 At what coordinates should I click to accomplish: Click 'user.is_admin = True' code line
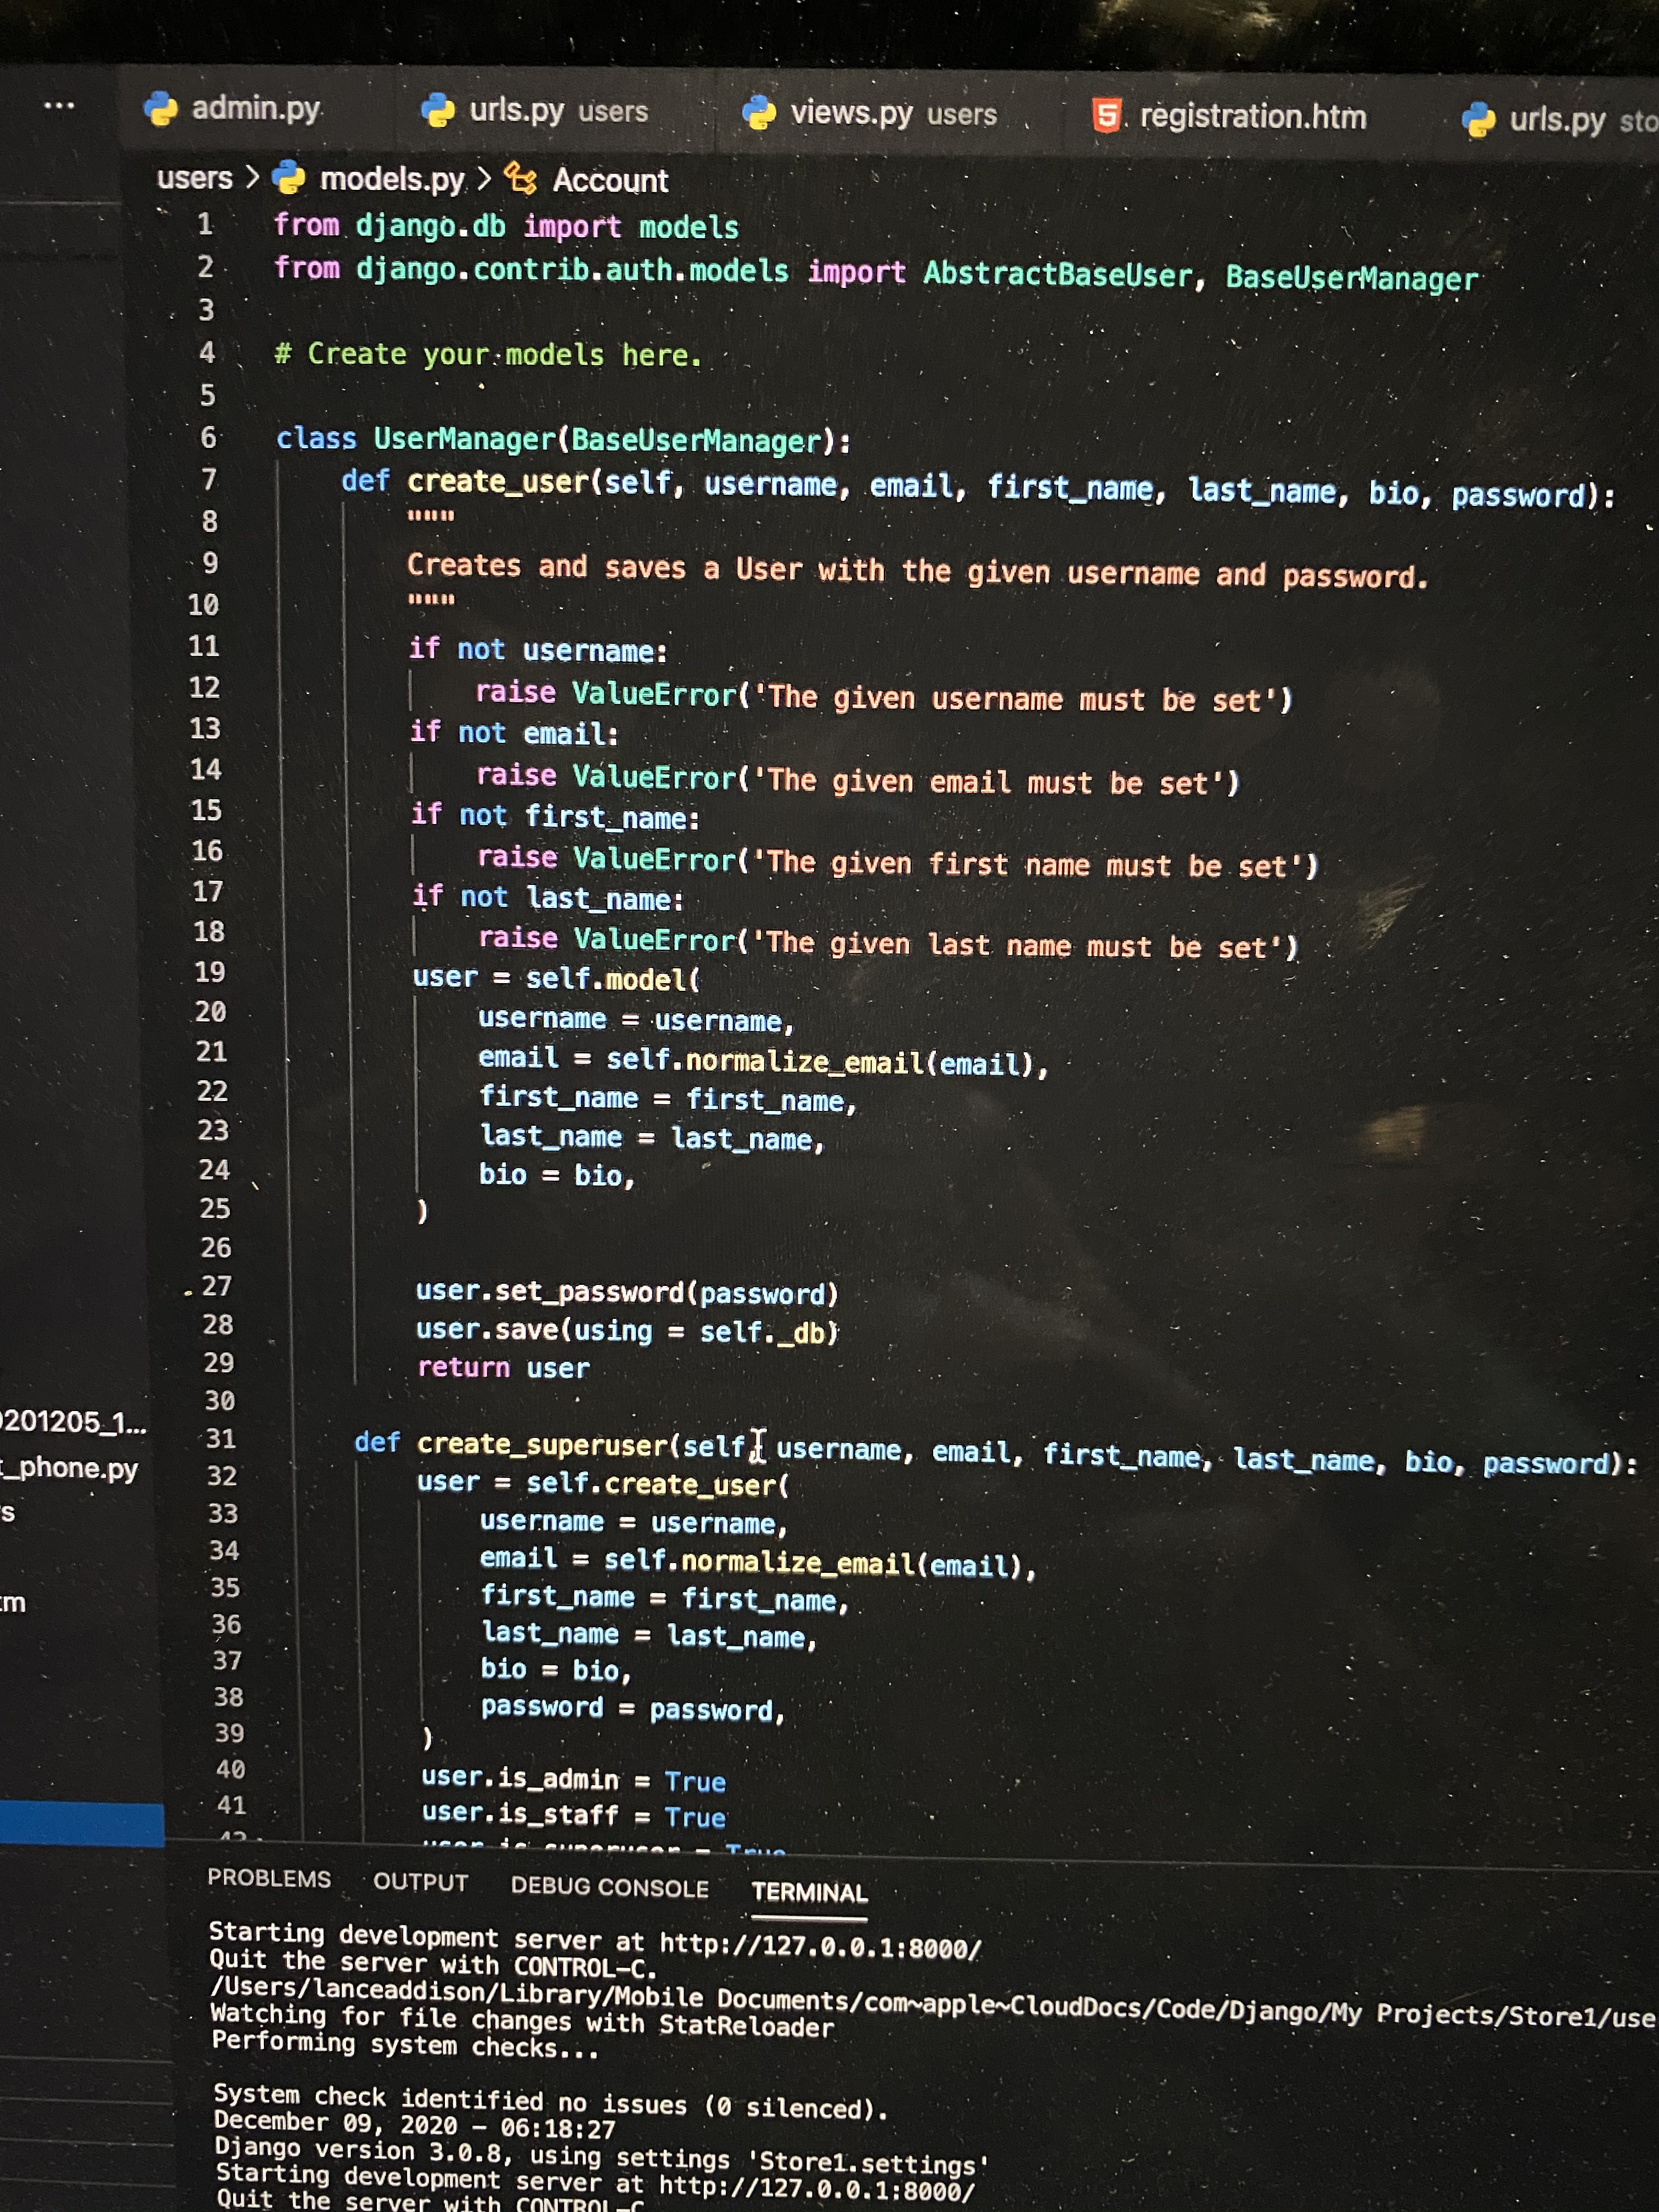[574, 1779]
